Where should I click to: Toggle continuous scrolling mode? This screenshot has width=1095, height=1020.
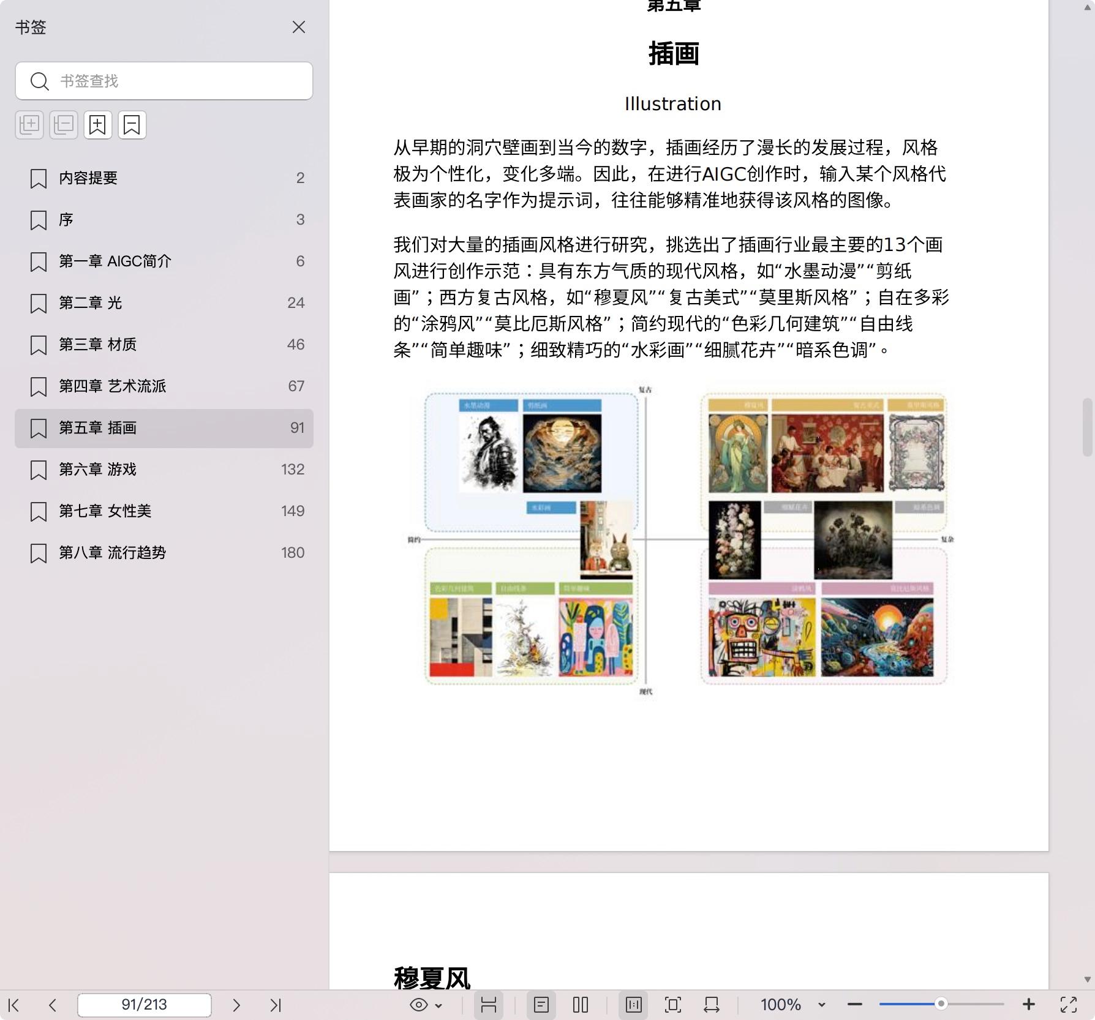coord(489,1005)
